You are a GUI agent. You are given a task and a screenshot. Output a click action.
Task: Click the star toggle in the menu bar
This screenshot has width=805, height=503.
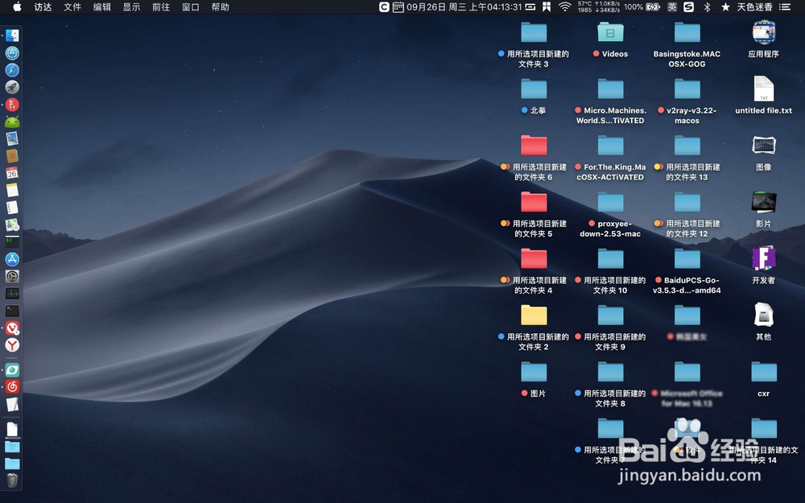coord(725,7)
